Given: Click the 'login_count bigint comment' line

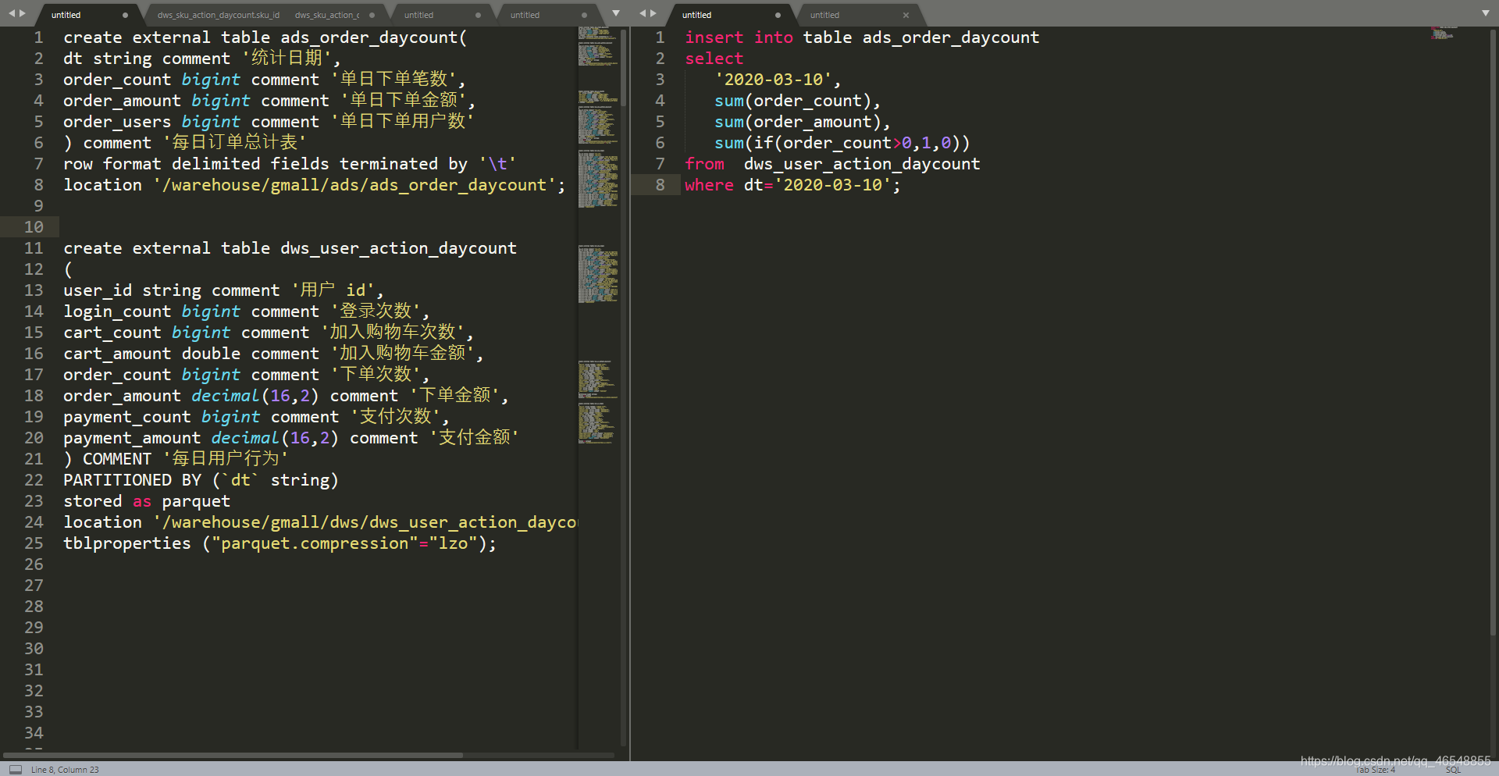Looking at the screenshot, I should click(x=246, y=311).
